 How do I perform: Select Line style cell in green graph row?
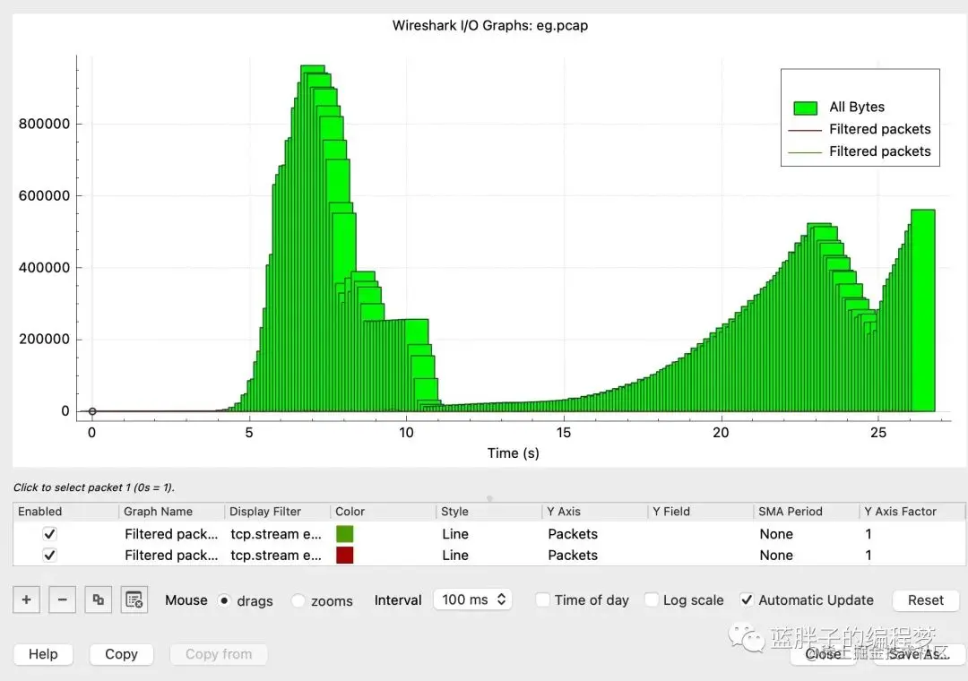[489, 533]
